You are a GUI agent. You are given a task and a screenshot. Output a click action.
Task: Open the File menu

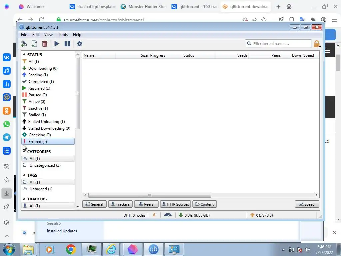pos(24,35)
